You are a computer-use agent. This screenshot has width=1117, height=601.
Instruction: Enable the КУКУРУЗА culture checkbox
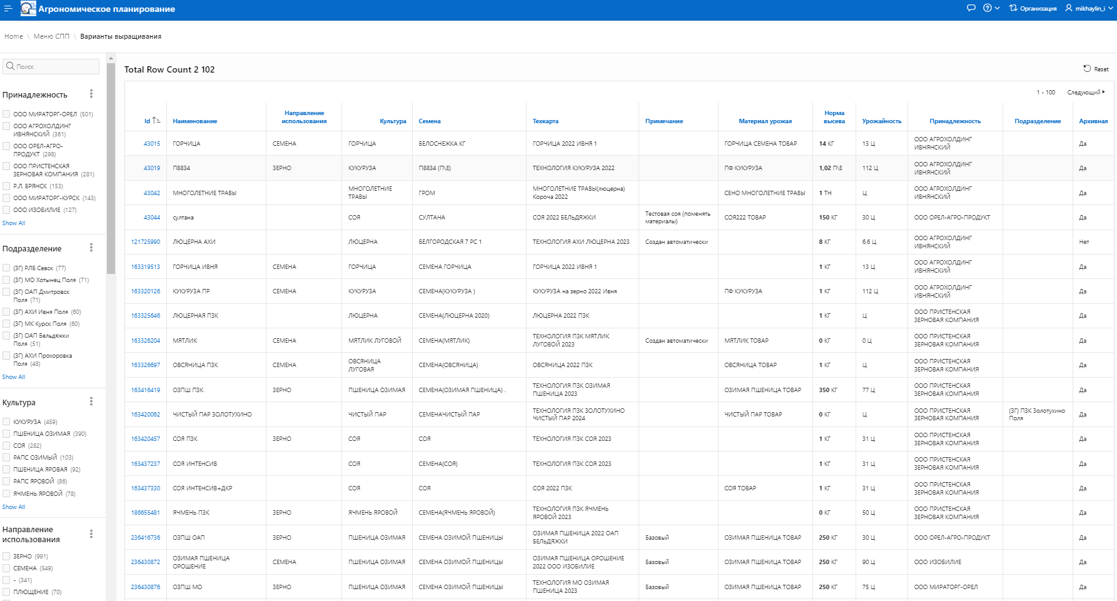pos(6,422)
